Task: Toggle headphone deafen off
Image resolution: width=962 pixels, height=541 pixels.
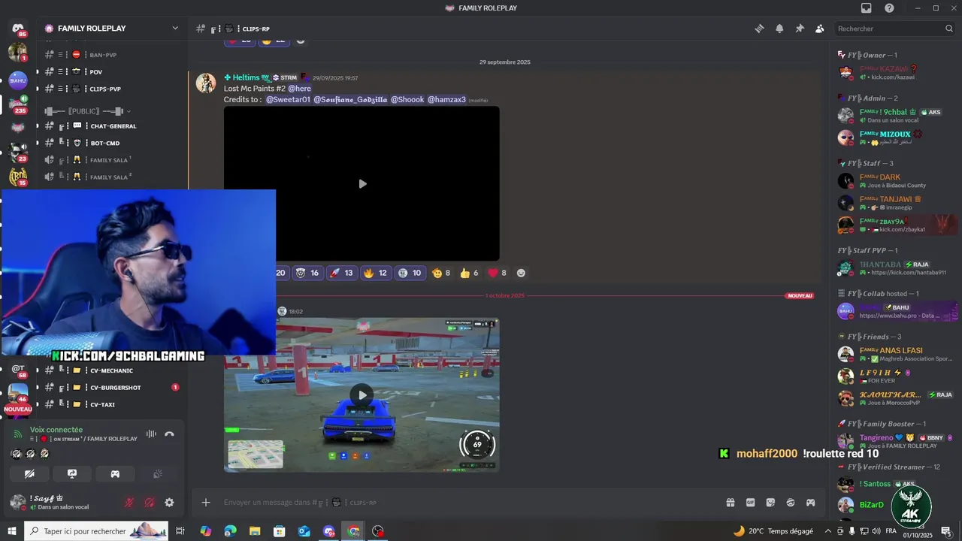Action: click(x=150, y=503)
